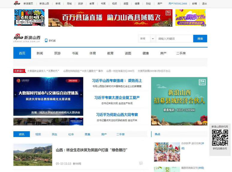
Task: Open the 太原民政局 ticker headline
Action: click(x=154, y=71)
